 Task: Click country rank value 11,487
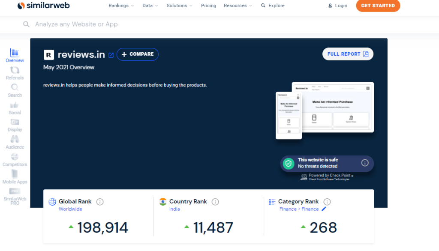(x=213, y=227)
